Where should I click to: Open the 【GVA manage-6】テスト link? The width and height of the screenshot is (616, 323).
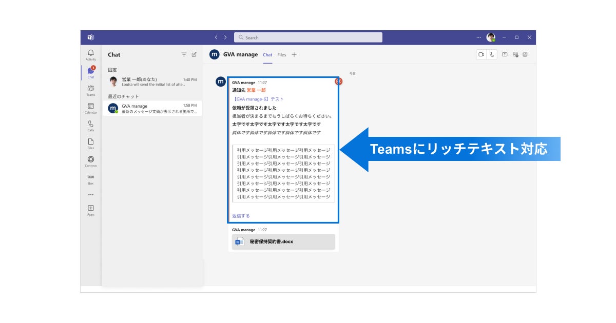pyautogui.click(x=258, y=99)
